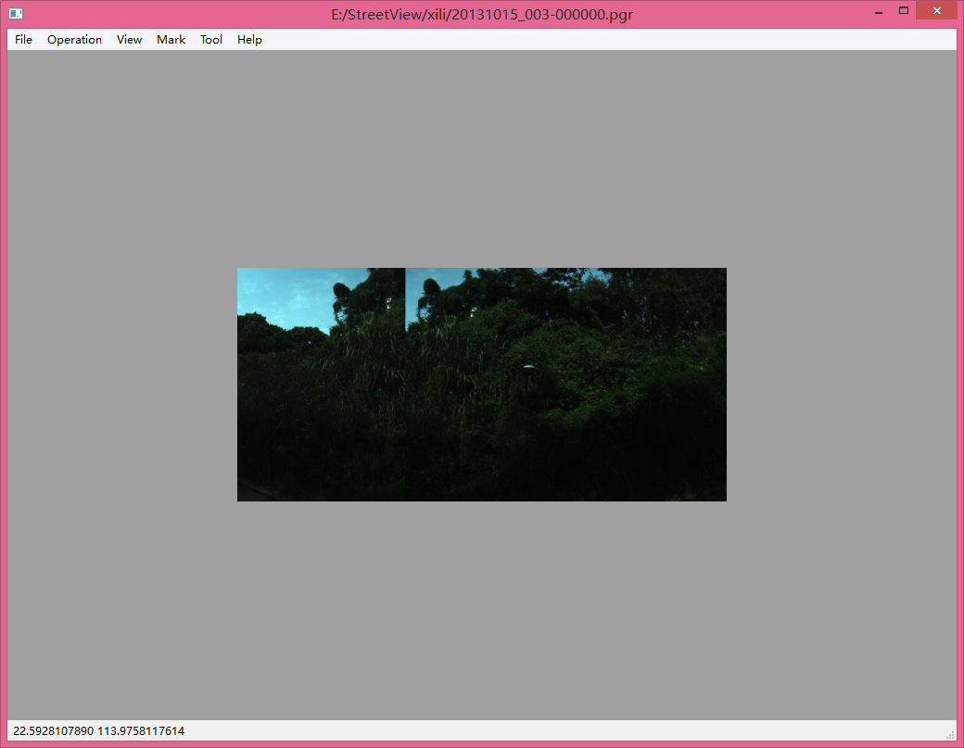Open the Operation menu

tap(74, 39)
